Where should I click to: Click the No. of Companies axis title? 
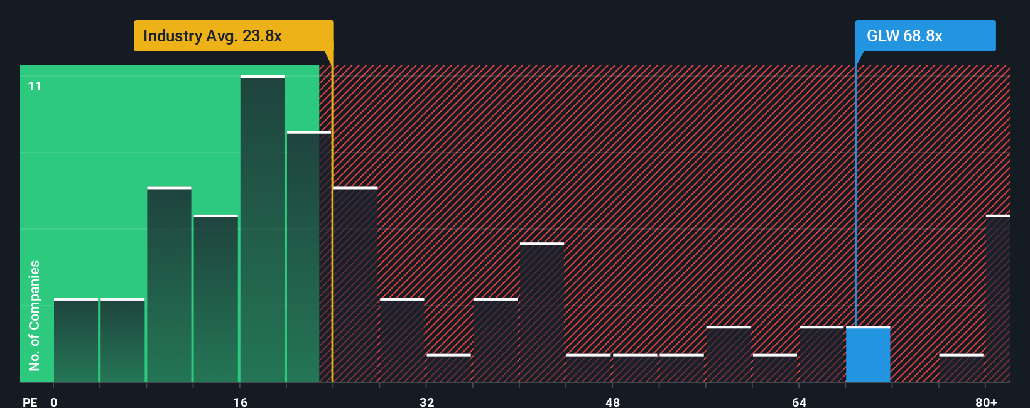coord(35,315)
